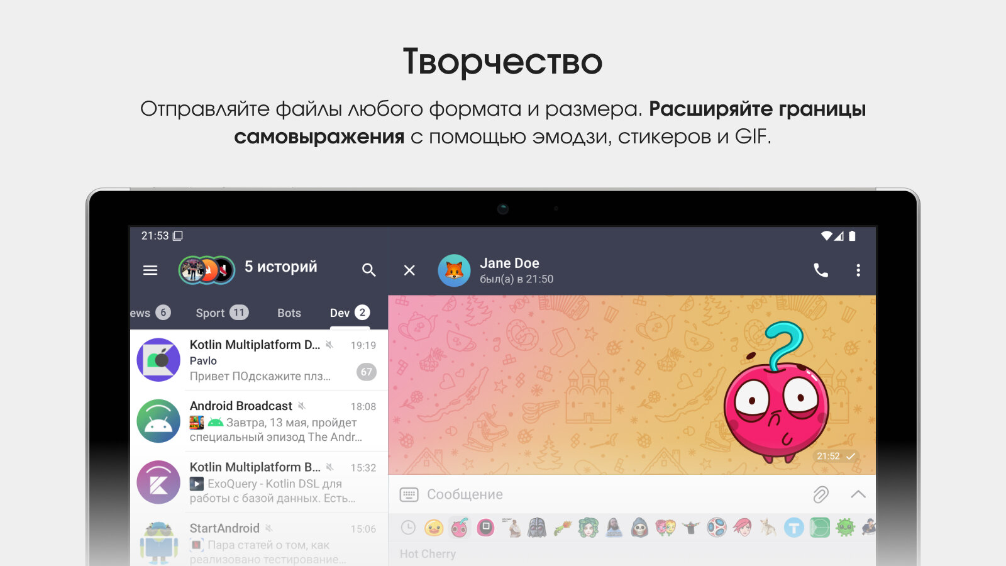Screen dimensions: 1006x566
Task: Attach a file with the paperclip icon
Action: click(821, 495)
